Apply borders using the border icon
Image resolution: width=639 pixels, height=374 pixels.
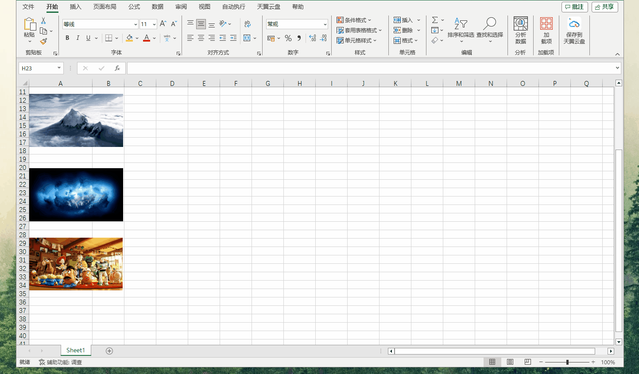point(109,38)
